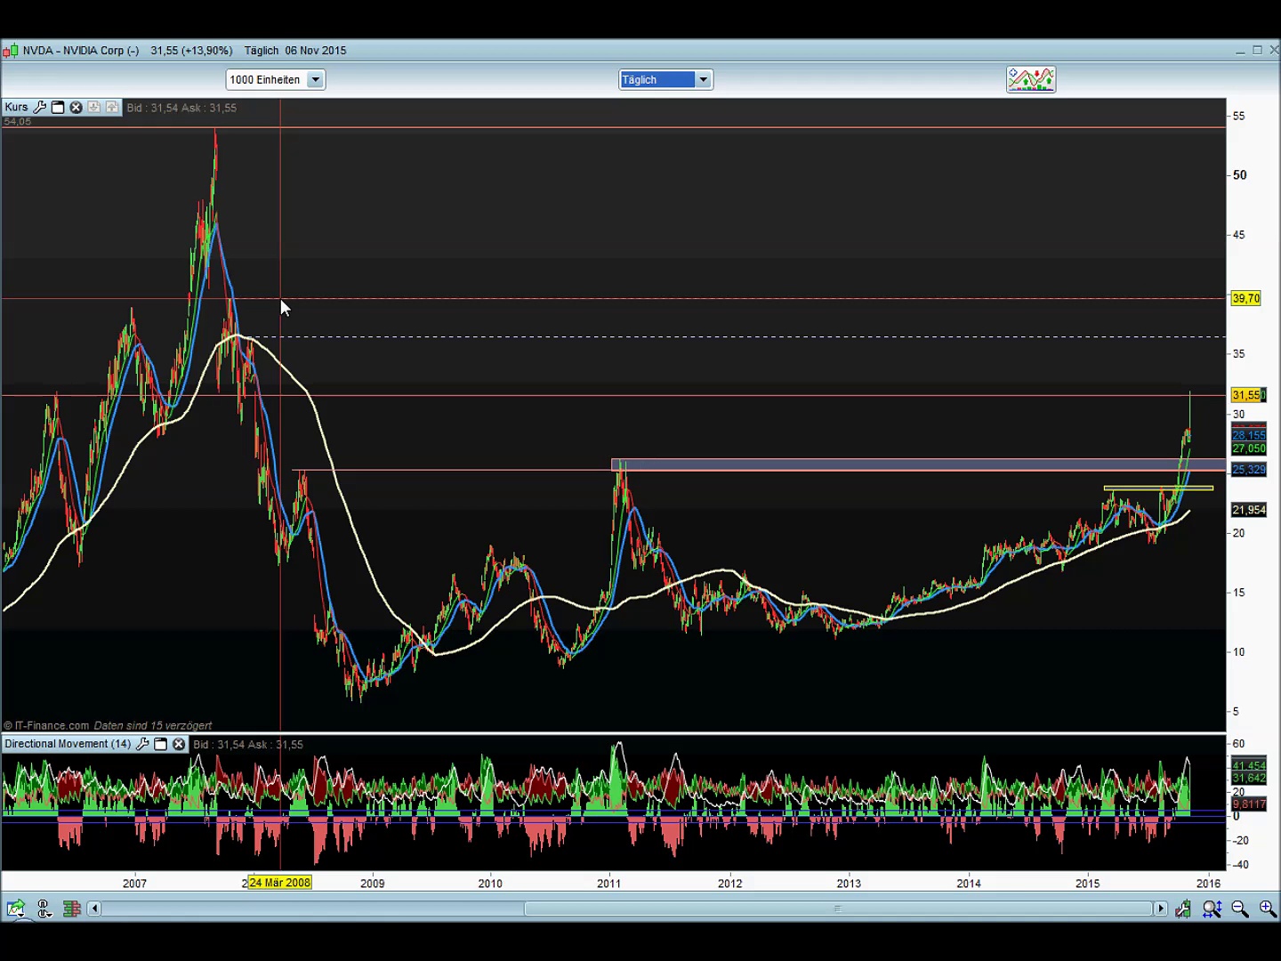Screen dimensions: 1281x961
Task: Click the scrollbar right arrow
Action: point(1160,909)
